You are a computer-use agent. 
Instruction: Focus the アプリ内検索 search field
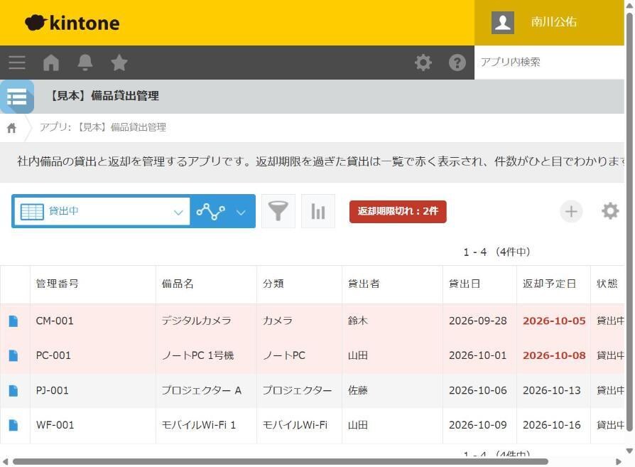(x=549, y=62)
